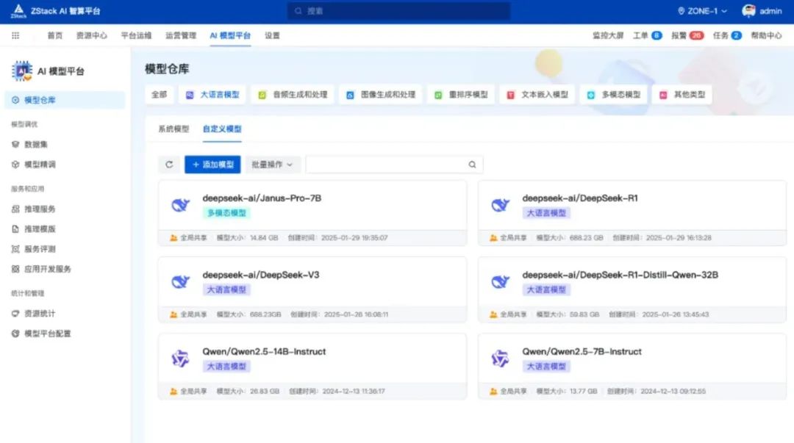Open the admin account menu
794x443 pixels.
point(770,11)
